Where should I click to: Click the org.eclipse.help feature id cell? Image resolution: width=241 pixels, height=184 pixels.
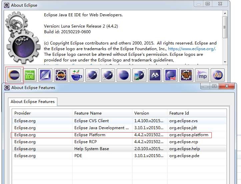pyautogui.click(x=185, y=149)
